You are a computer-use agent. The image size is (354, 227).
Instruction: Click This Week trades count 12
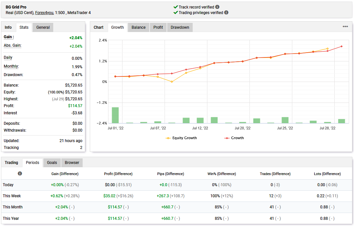(x=271, y=196)
